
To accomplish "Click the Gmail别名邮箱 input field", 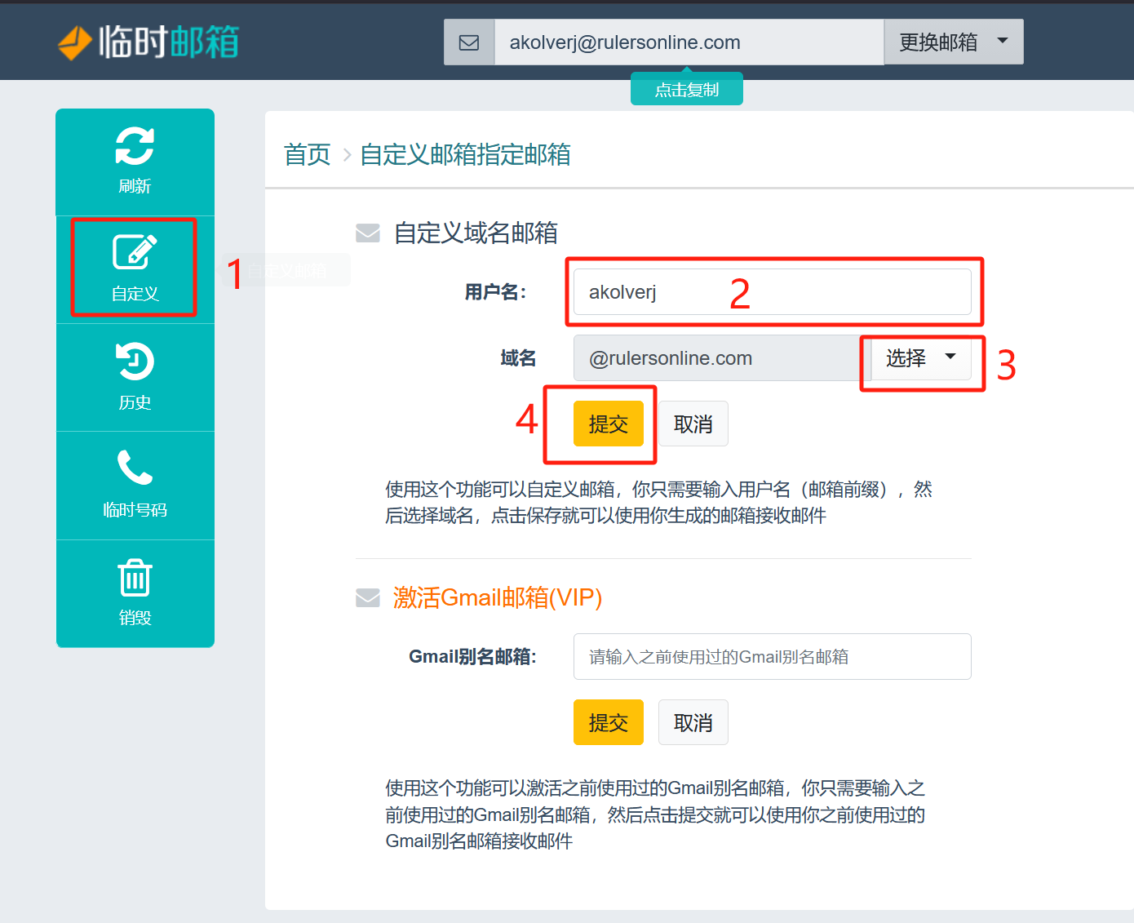I will point(771,656).
